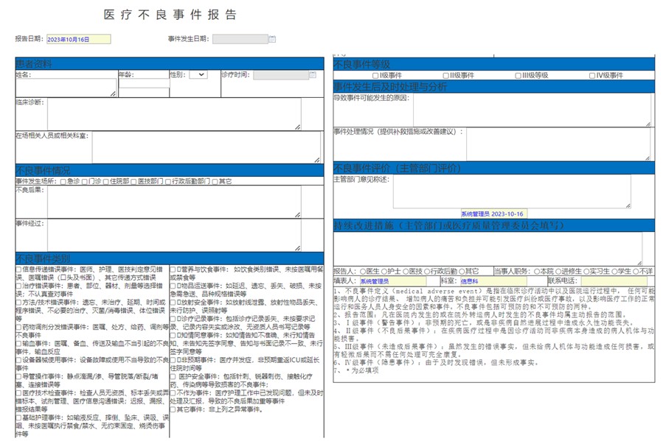This screenshot has width=663, height=441.
Task: Check the 设备器械使用事件 category
Action: click(x=18, y=360)
